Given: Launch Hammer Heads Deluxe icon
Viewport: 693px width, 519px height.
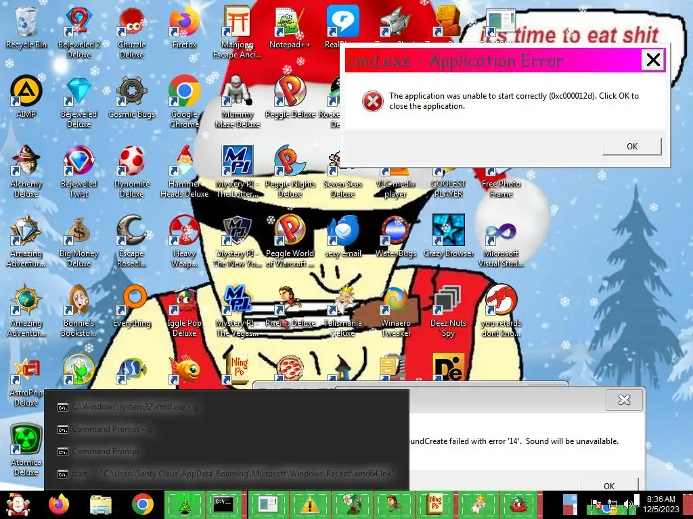Looking at the screenshot, I should [184, 172].
